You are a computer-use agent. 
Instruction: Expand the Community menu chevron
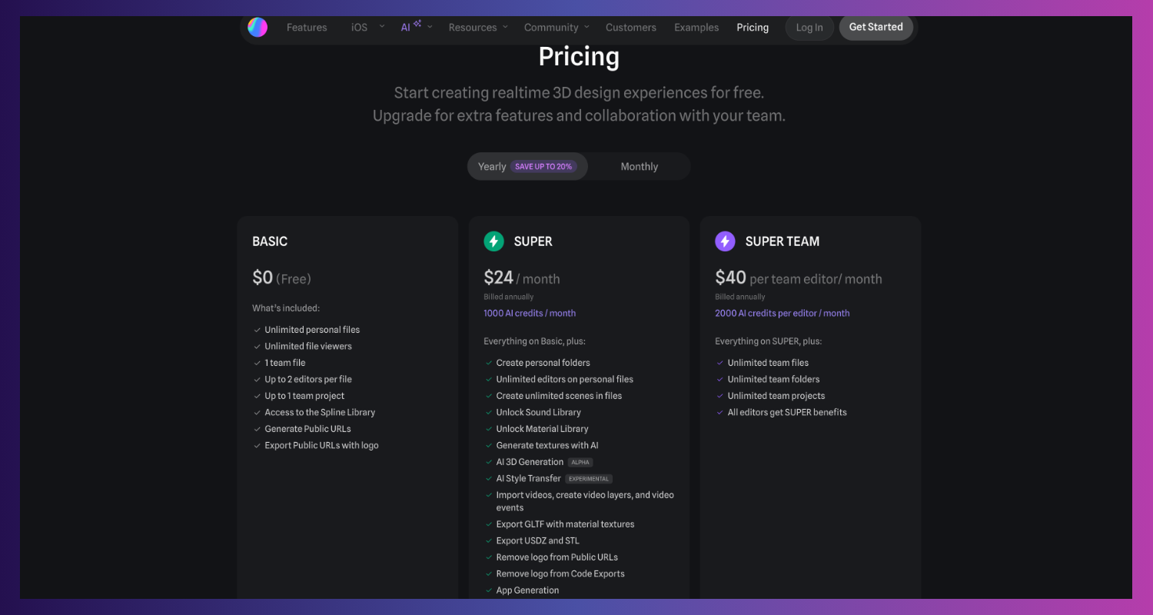click(586, 27)
